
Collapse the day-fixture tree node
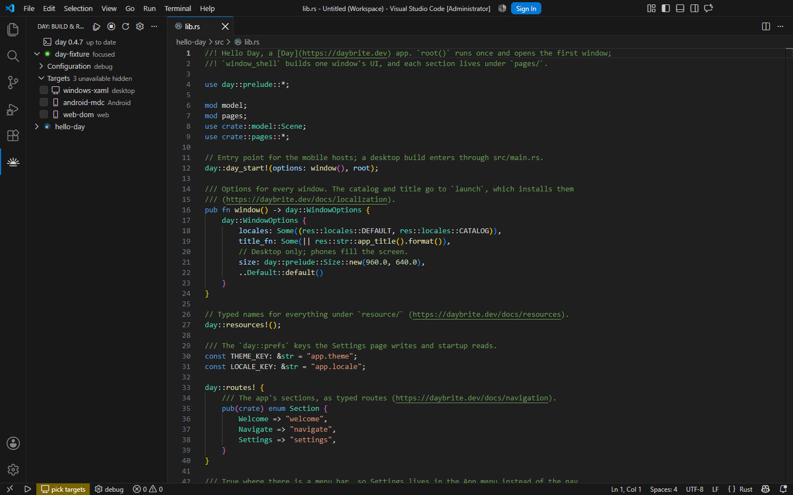pyautogui.click(x=37, y=54)
